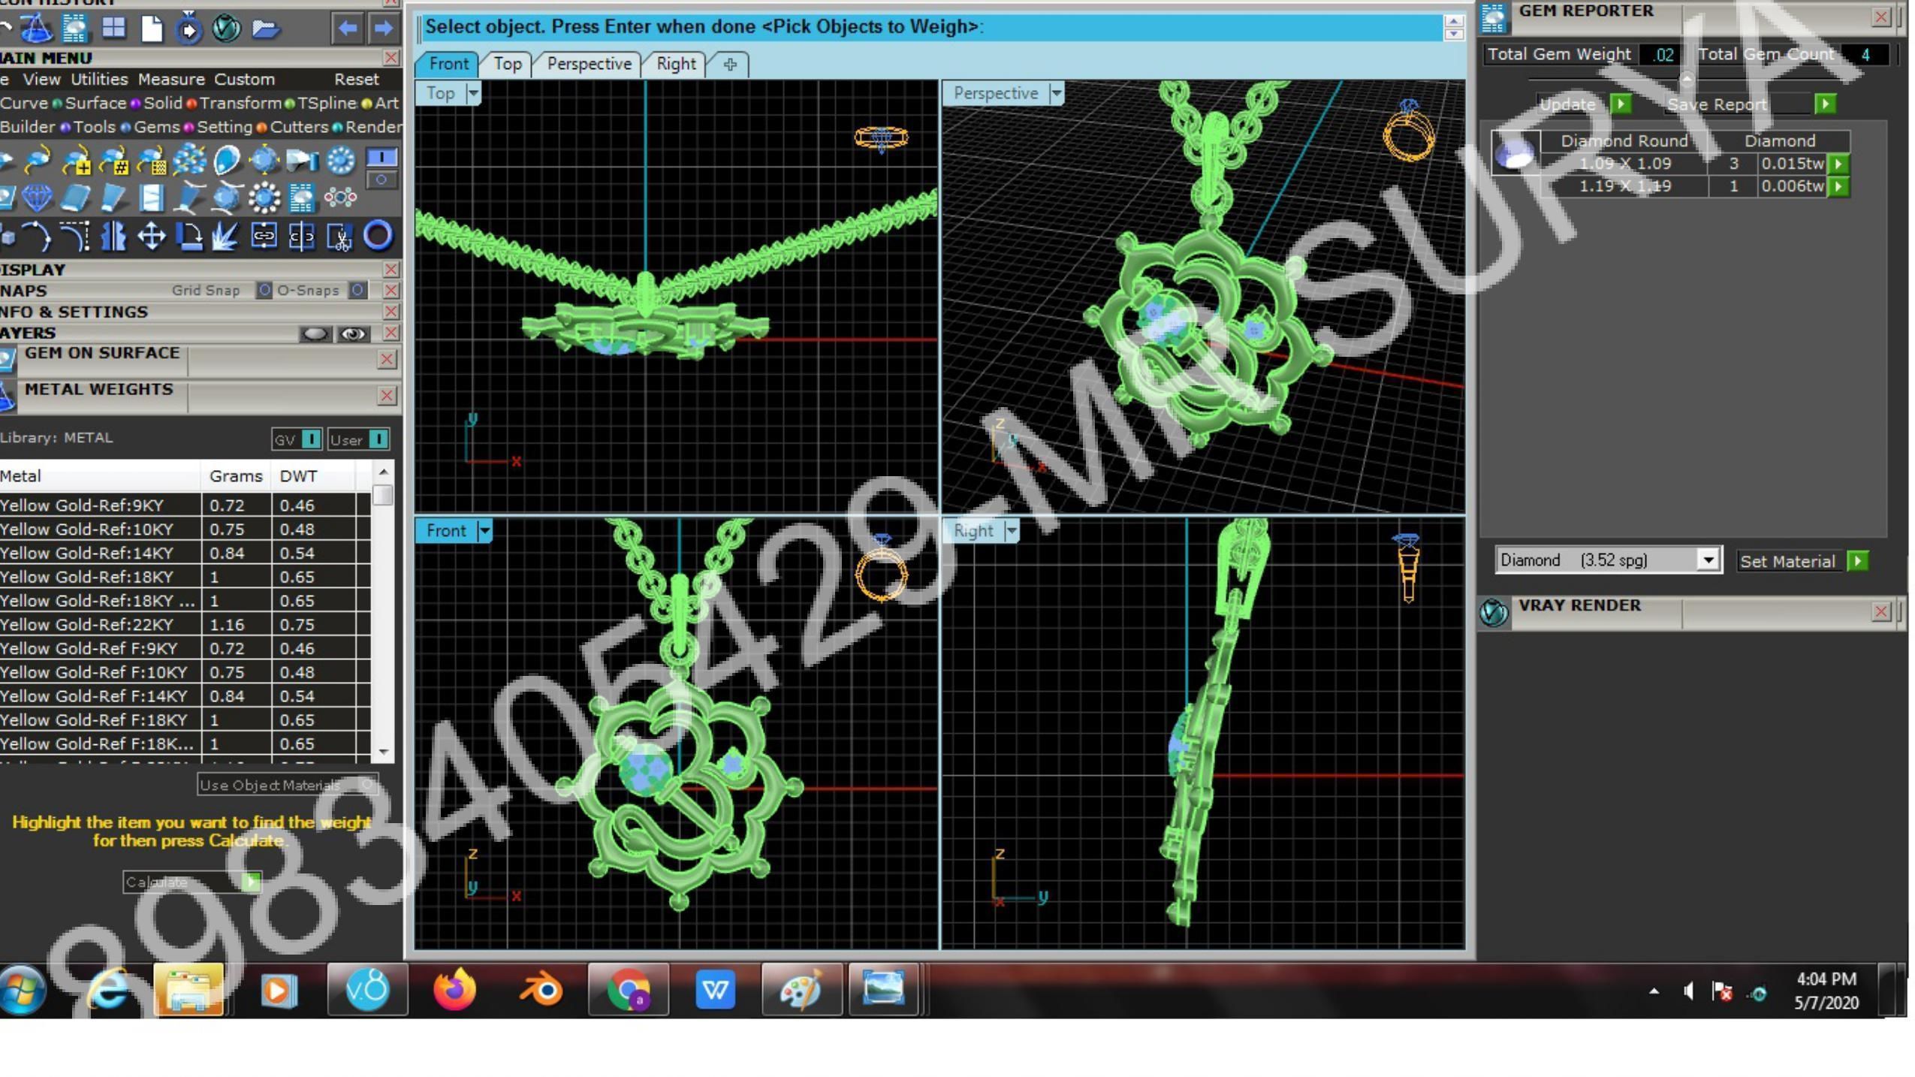
Task: Switch to the Front viewport tab
Action: 448,65
